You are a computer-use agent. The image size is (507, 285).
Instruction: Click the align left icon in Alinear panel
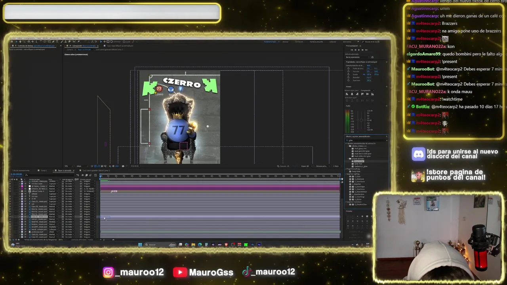(x=347, y=94)
